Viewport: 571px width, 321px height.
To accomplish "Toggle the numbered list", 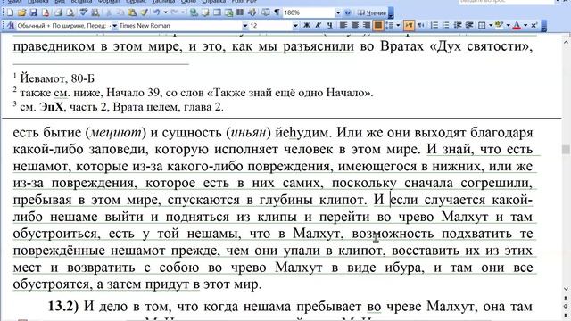I will pyautogui.click(x=434, y=25).
